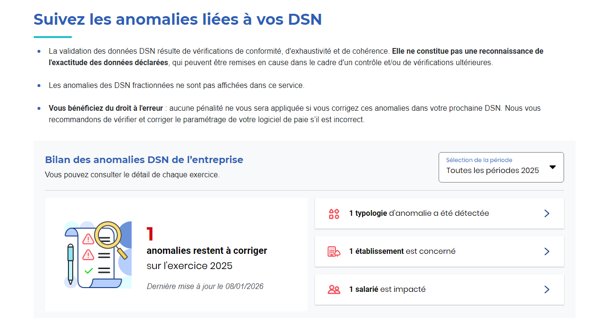The width and height of the screenshot is (594, 318).
Task: Expand the '1 établissement est concerné' row chevron
Action: 547,251
